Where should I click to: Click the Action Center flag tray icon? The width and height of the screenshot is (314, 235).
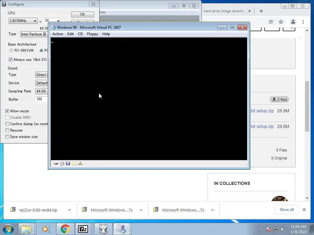pyautogui.click(x=268, y=229)
